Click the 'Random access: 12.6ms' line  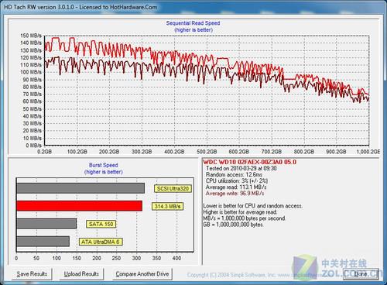(x=234, y=174)
